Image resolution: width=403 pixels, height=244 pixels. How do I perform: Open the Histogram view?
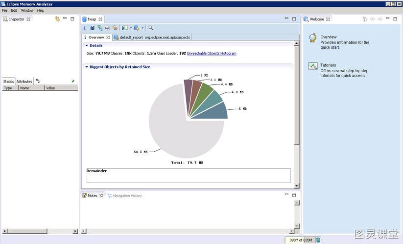[x=92, y=28]
